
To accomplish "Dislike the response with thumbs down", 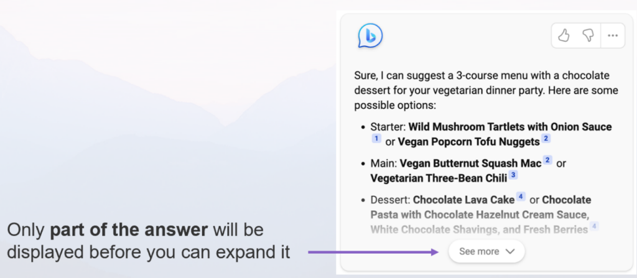I will (588, 36).
